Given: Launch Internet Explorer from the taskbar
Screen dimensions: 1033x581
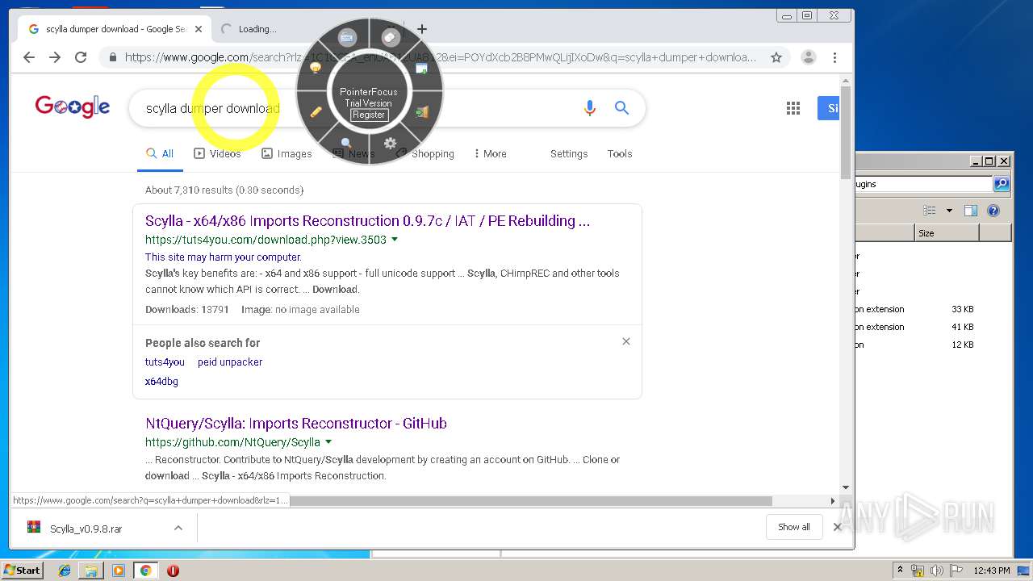Looking at the screenshot, I should (65, 571).
